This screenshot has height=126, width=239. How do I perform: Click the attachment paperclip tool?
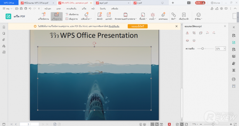click(x=163, y=16)
